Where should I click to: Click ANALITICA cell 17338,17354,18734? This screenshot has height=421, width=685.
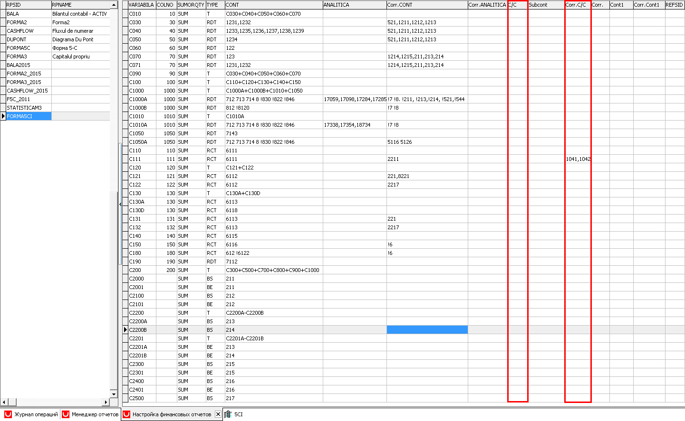coord(355,125)
